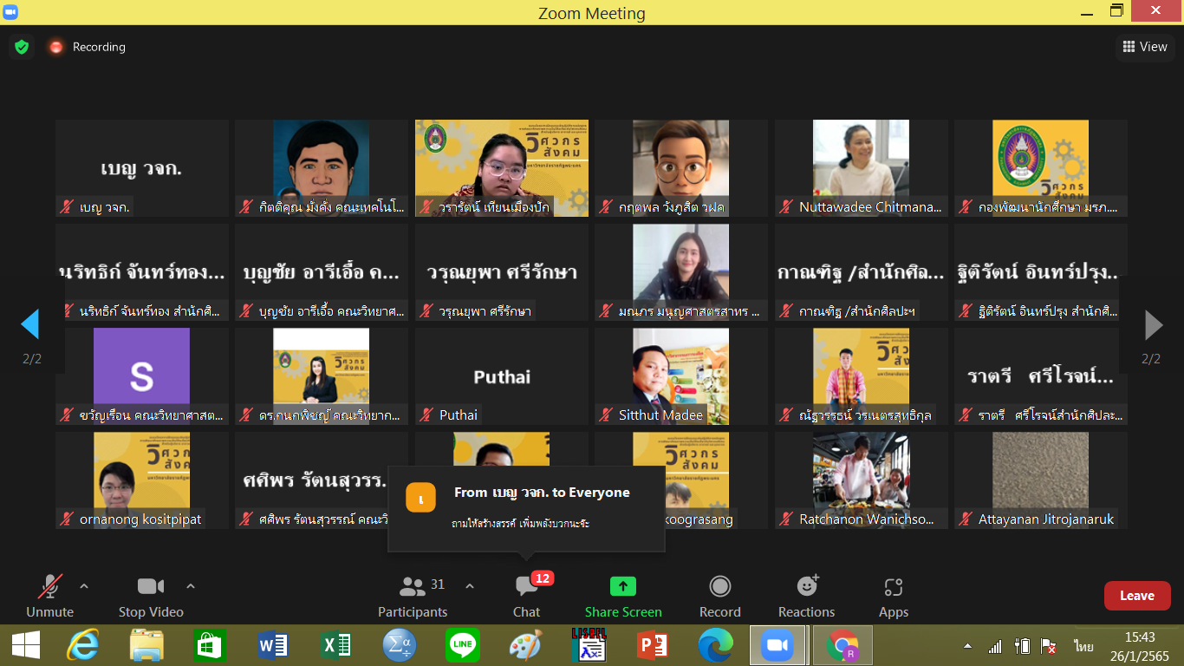
Task: Open Microsoft Edge from taskbar
Action: (x=715, y=645)
